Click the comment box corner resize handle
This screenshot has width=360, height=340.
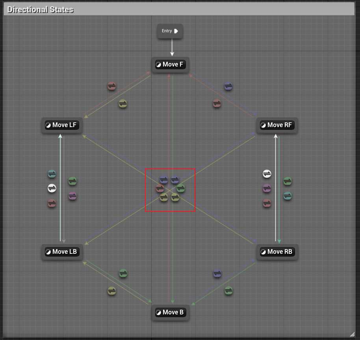point(352,334)
